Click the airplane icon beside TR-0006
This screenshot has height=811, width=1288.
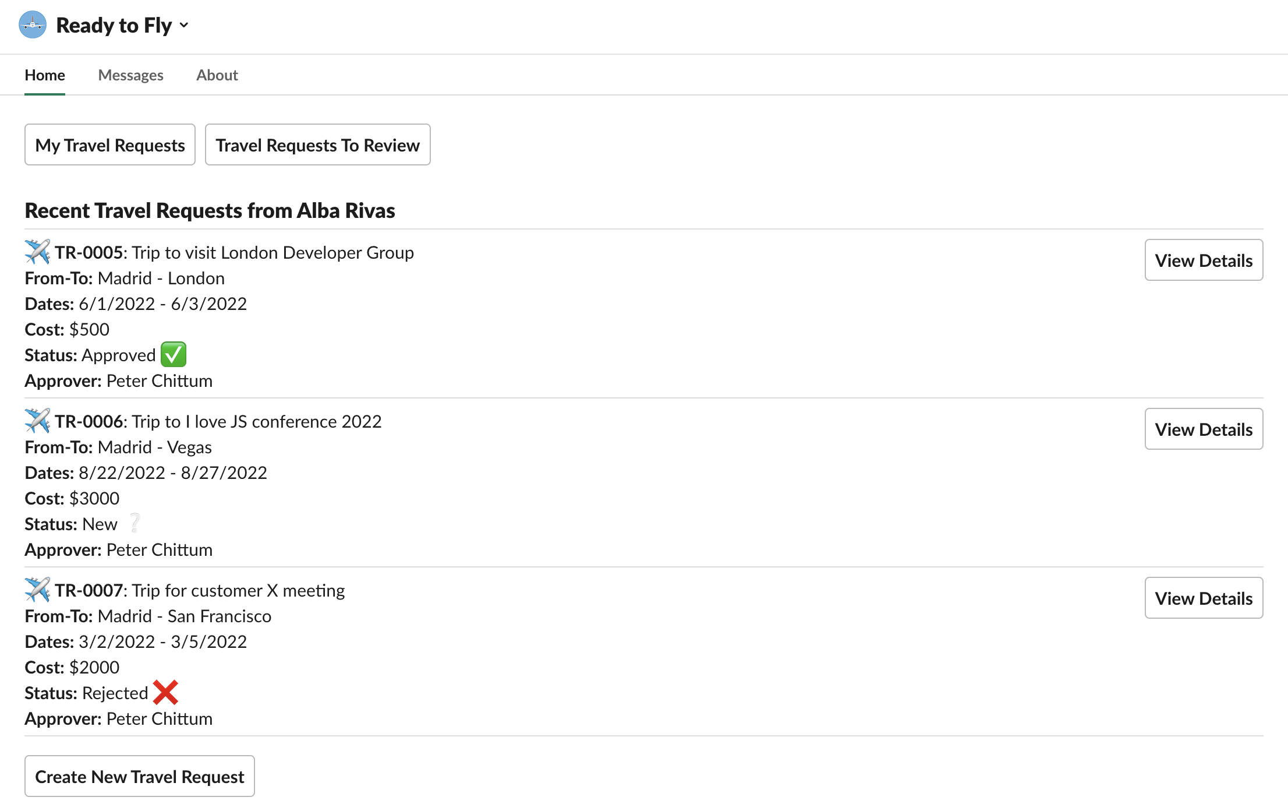click(37, 421)
